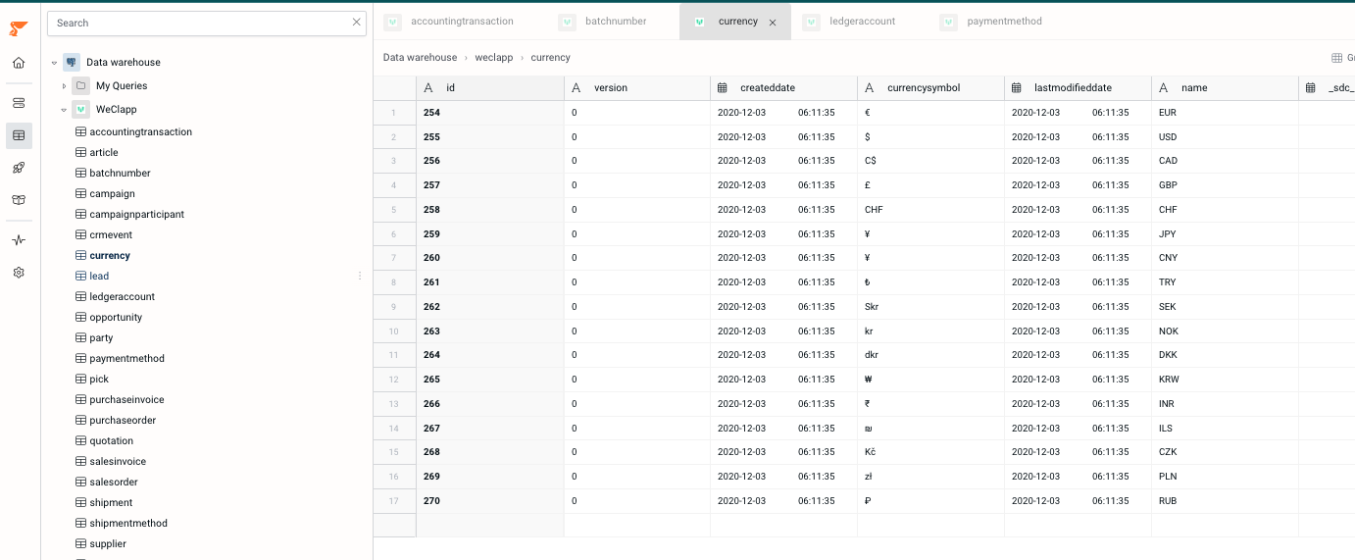Open the pick table

pos(99,379)
